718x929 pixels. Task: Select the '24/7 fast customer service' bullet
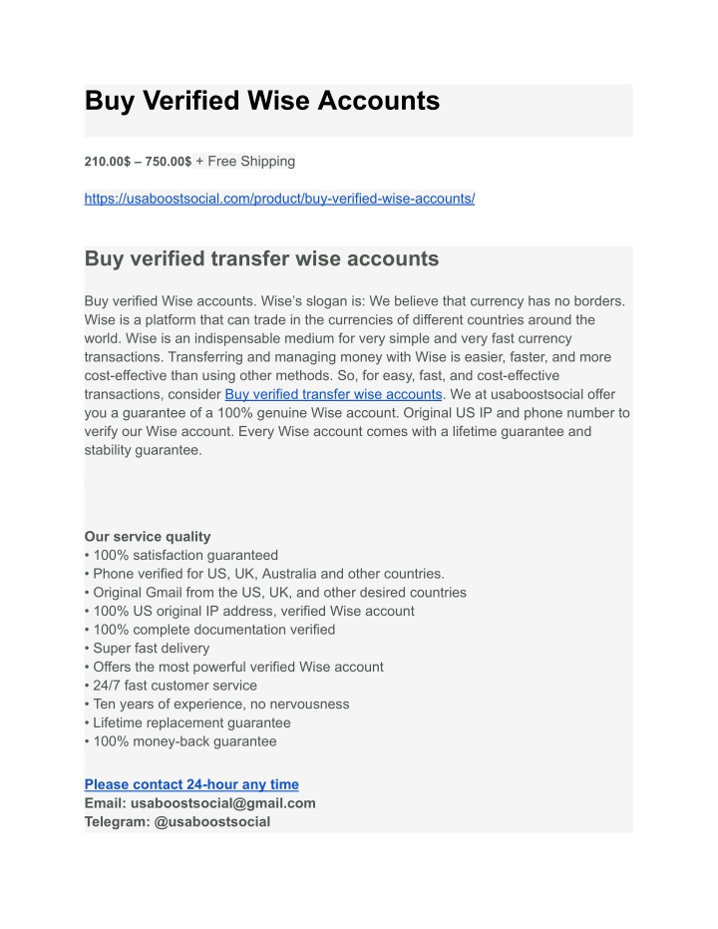coord(171,686)
